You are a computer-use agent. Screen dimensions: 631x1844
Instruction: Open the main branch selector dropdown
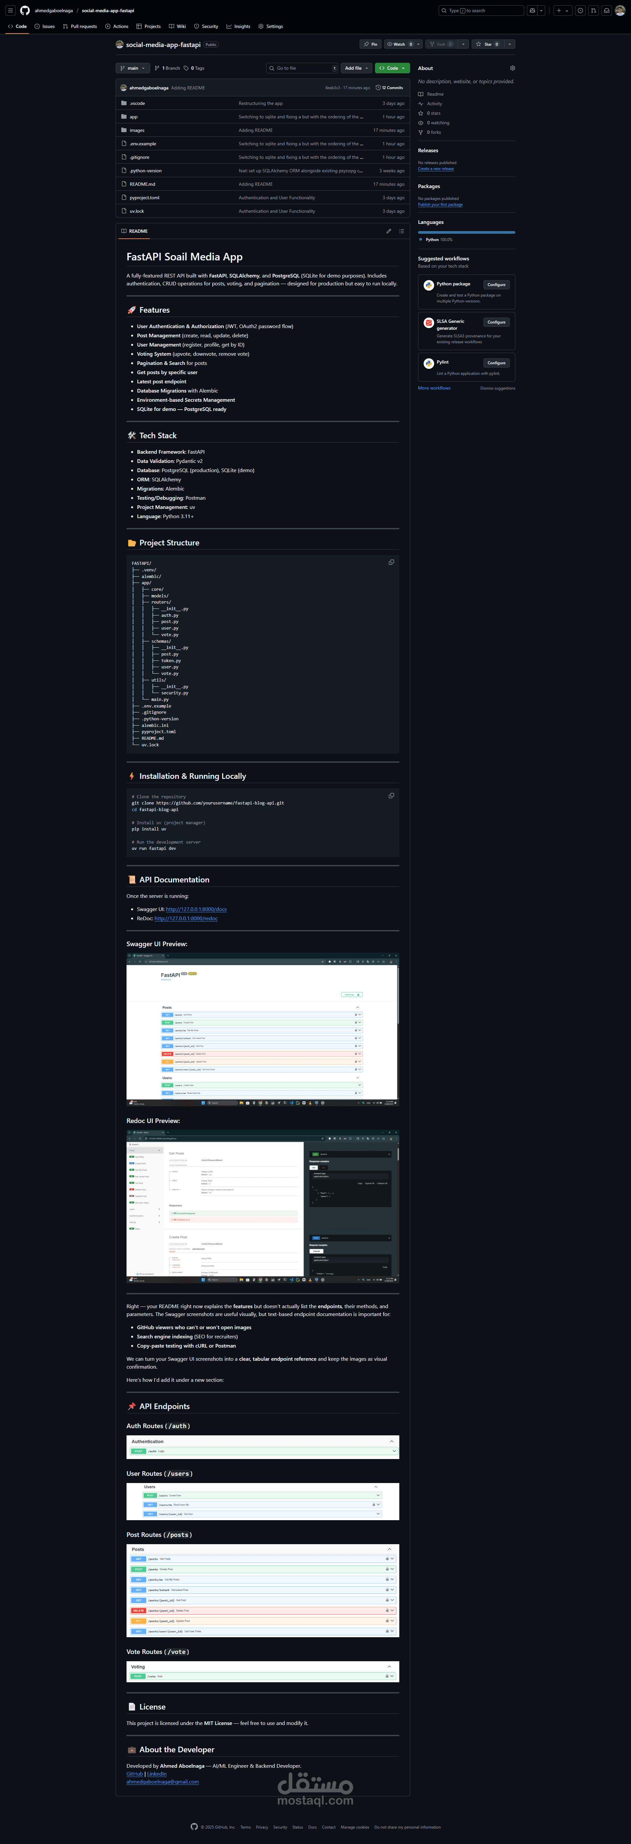click(133, 68)
